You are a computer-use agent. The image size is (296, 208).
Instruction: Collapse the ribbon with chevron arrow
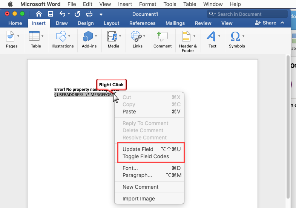tap(282, 23)
